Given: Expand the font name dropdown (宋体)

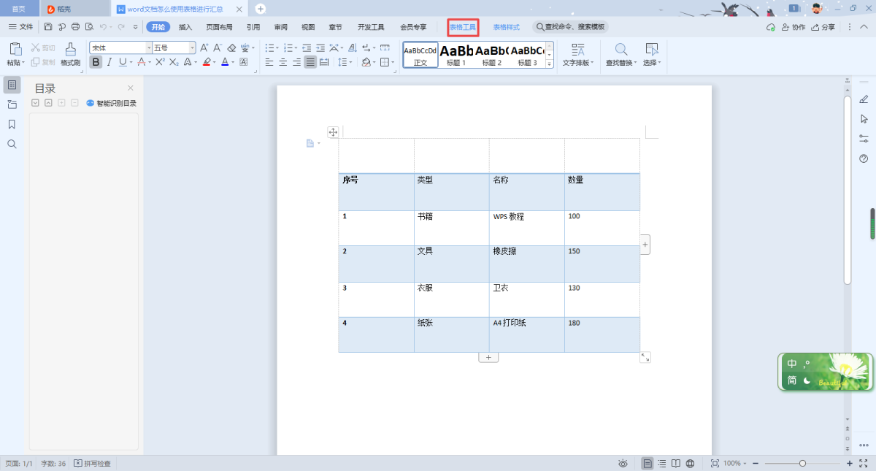Looking at the screenshot, I should (148, 47).
